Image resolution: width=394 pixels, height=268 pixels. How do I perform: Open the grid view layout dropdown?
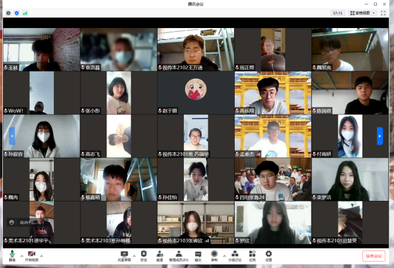pyautogui.click(x=363, y=12)
